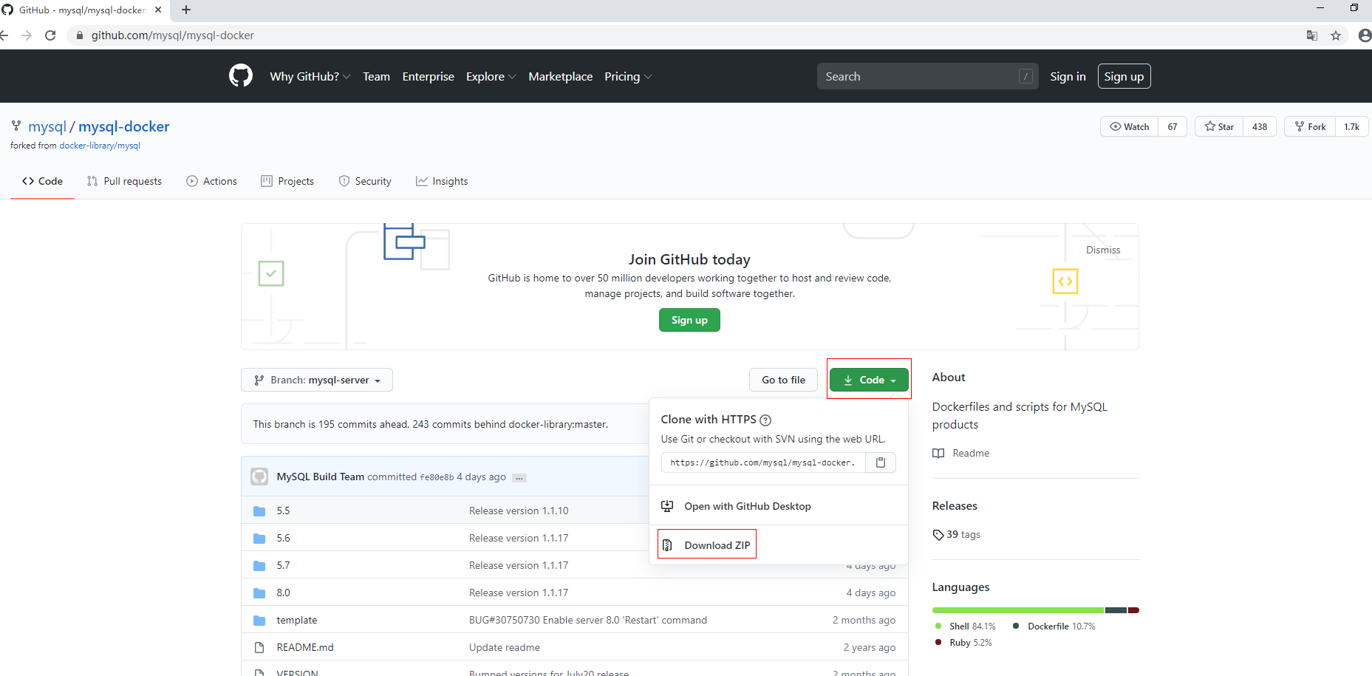Click the translate page icon in address bar
The height and width of the screenshot is (676, 1372).
click(x=1312, y=35)
